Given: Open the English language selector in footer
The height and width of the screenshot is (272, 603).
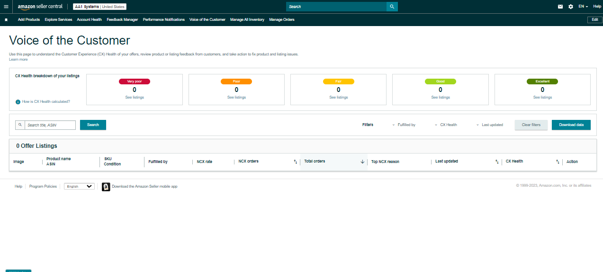Looking at the screenshot, I should (x=80, y=187).
